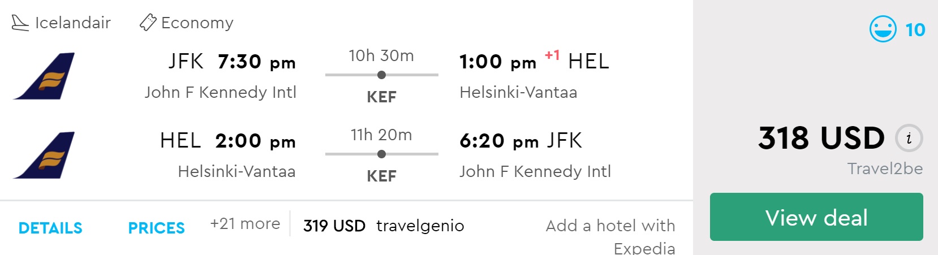This screenshot has height=255, width=938.
Task: Click the green View deal button
Action: (x=816, y=217)
